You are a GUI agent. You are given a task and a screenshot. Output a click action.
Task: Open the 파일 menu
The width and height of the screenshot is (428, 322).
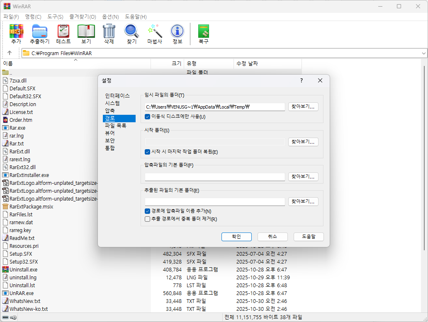click(x=11, y=17)
